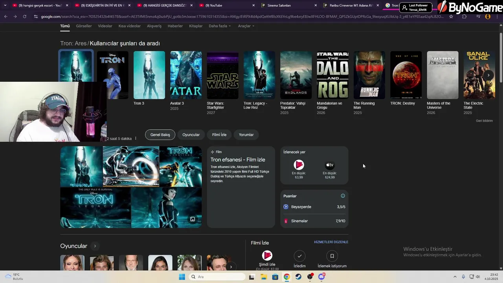Toggle İzlemek istiyorum bookmark
This screenshot has width=503, height=283.
coord(332,256)
